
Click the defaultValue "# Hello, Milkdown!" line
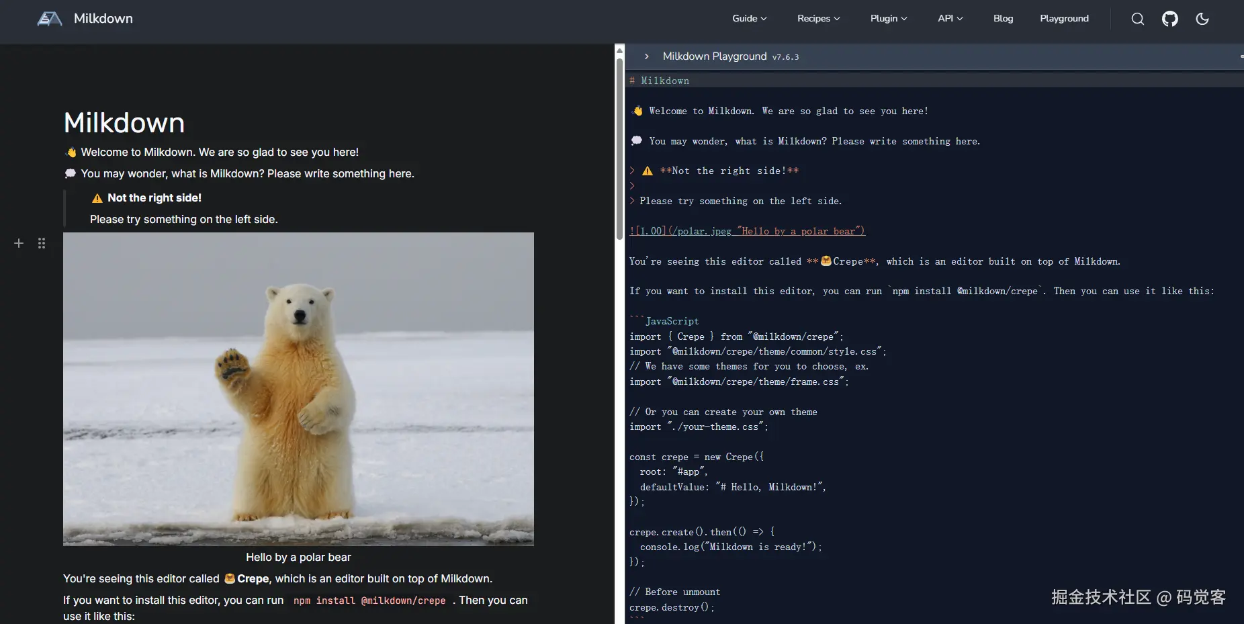pyautogui.click(x=733, y=487)
